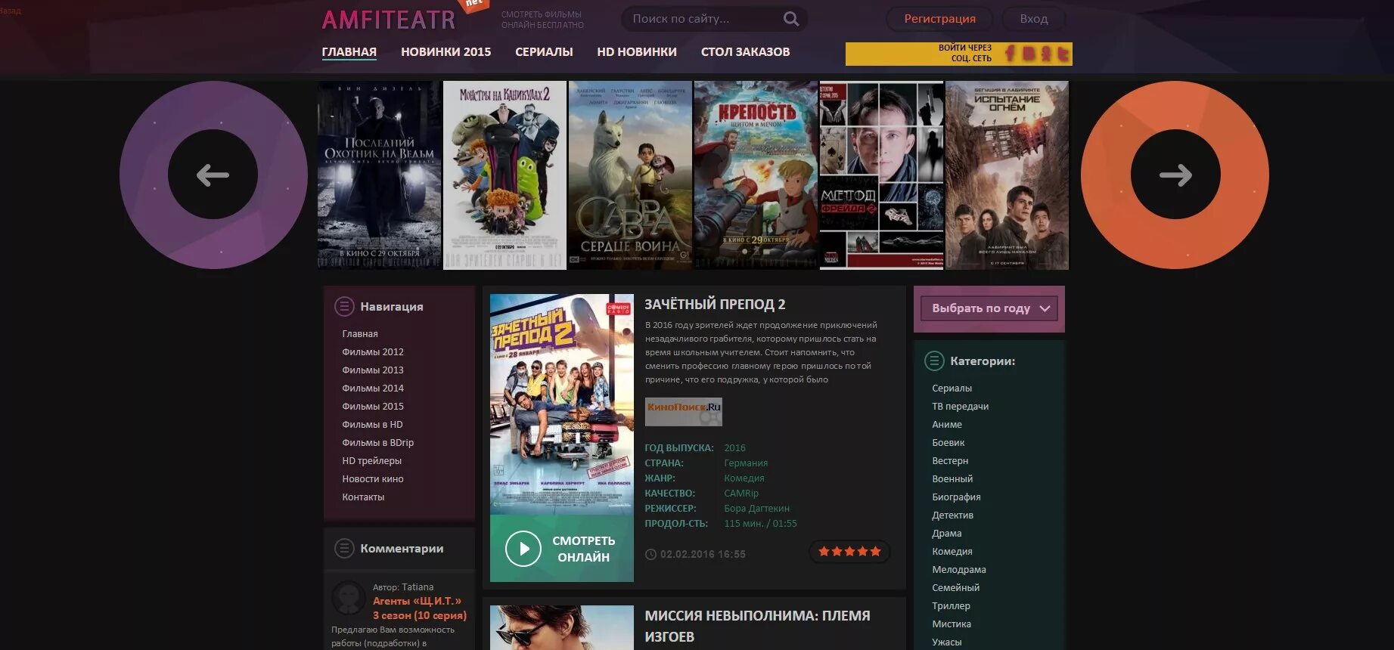This screenshot has height=650, width=1394.
Task: Open Фильмы в HD link
Action: pyautogui.click(x=372, y=425)
